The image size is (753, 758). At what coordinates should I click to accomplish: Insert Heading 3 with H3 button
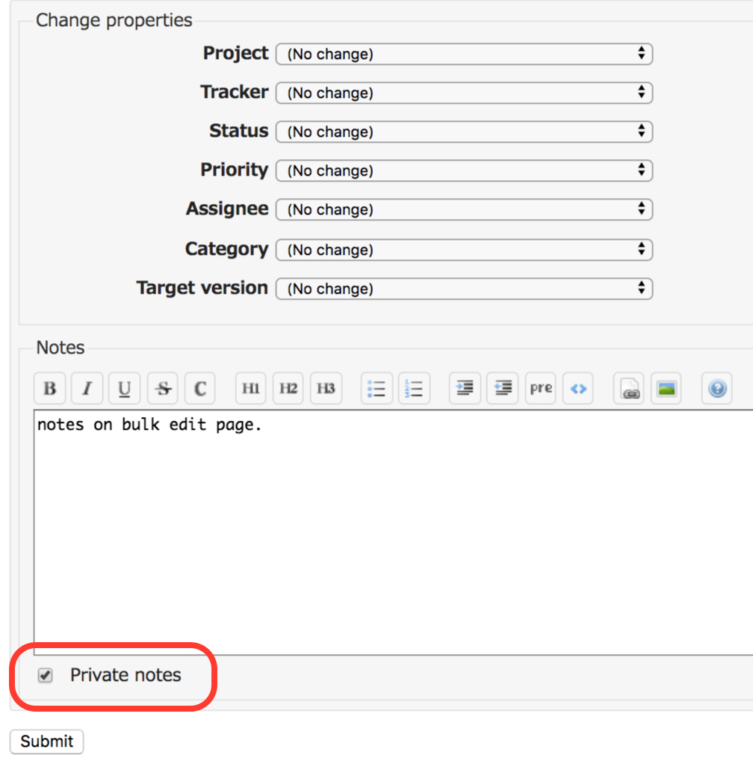[326, 388]
